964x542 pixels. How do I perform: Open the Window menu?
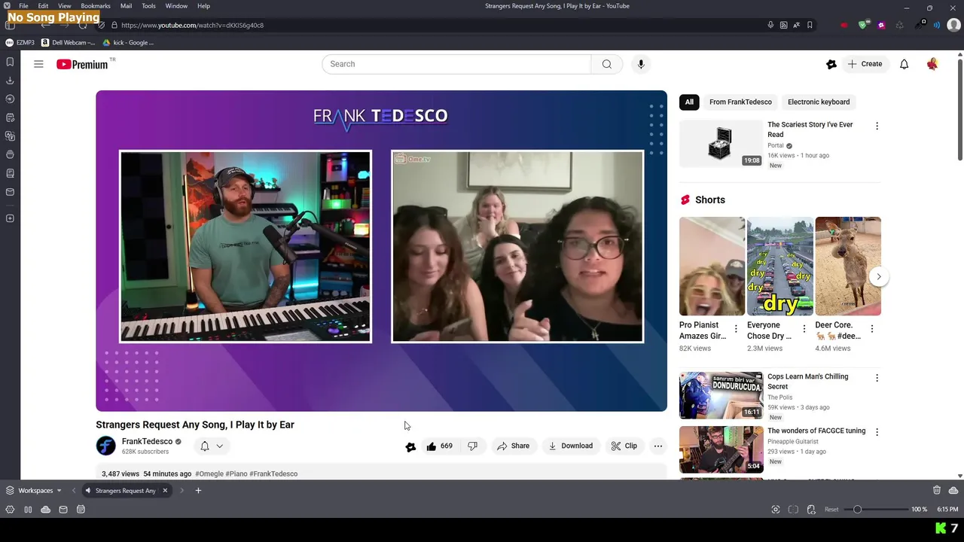176,6
